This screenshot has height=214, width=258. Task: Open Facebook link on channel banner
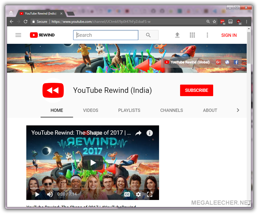pyautogui.click(x=236, y=62)
